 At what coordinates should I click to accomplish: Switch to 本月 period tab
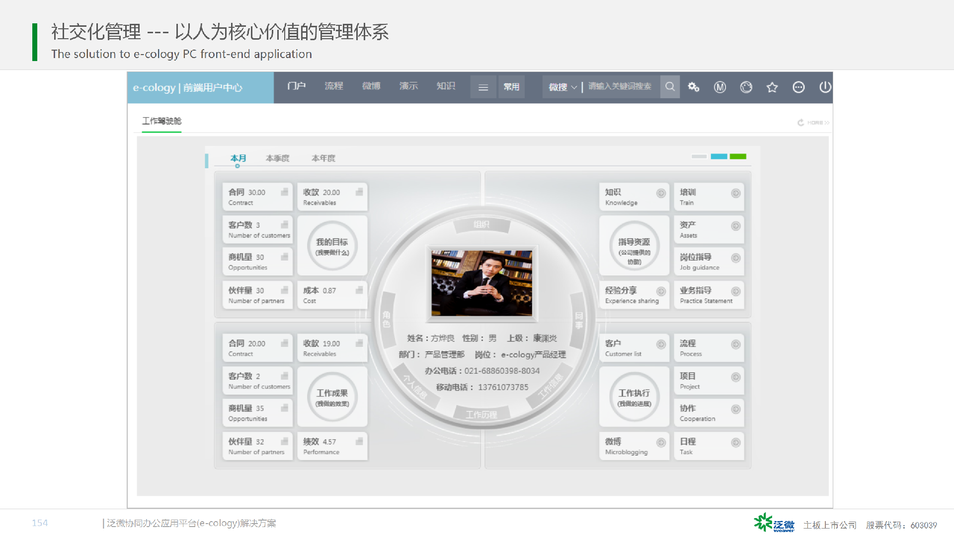[x=238, y=158]
